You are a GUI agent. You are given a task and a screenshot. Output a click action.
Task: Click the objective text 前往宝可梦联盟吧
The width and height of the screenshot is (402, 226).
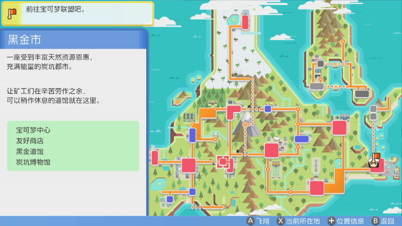pyautogui.click(x=55, y=10)
